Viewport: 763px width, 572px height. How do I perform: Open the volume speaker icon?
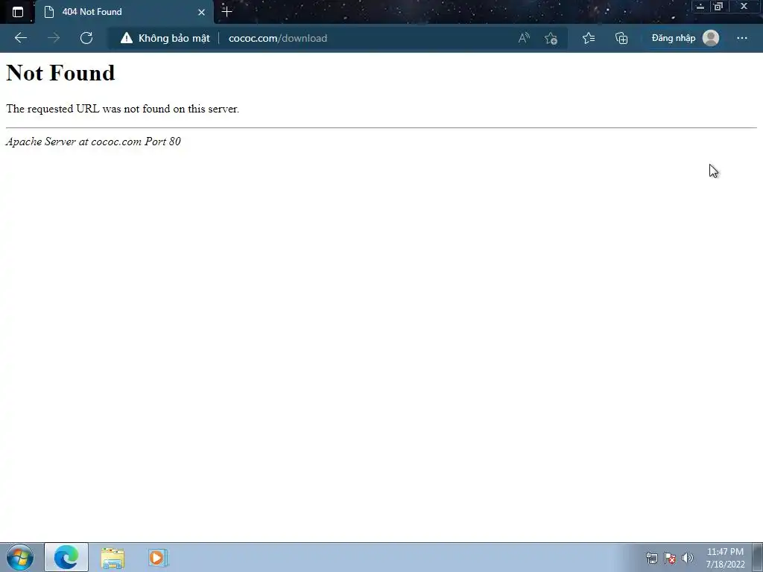click(x=687, y=558)
